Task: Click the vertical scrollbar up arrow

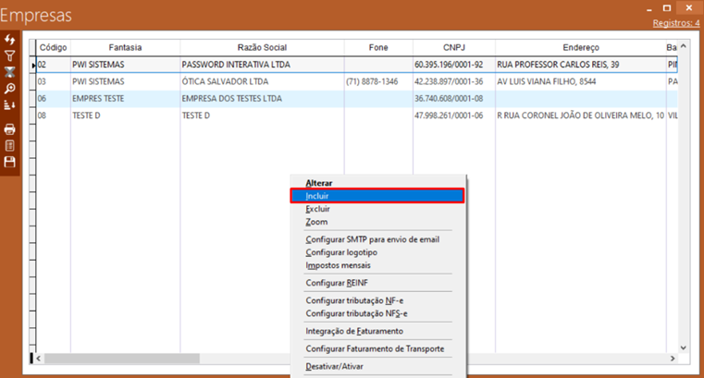Action: click(x=684, y=45)
